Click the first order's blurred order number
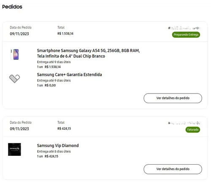211x184 pixels. 184,28
